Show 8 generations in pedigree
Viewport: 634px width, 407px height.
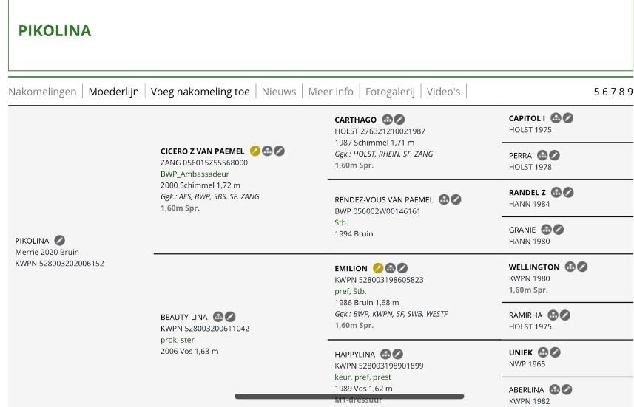(x=622, y=92)
